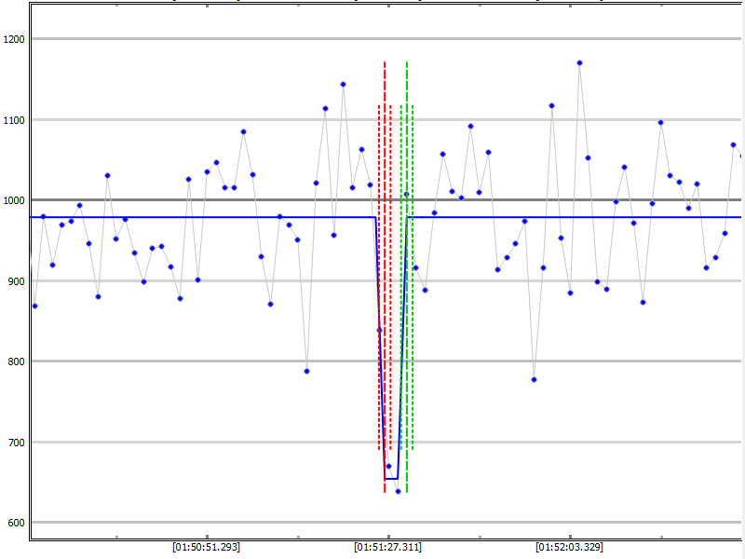Click the 600 y-axis label
The height and width of the screenshot is (559, 745).
click(15, 523)
